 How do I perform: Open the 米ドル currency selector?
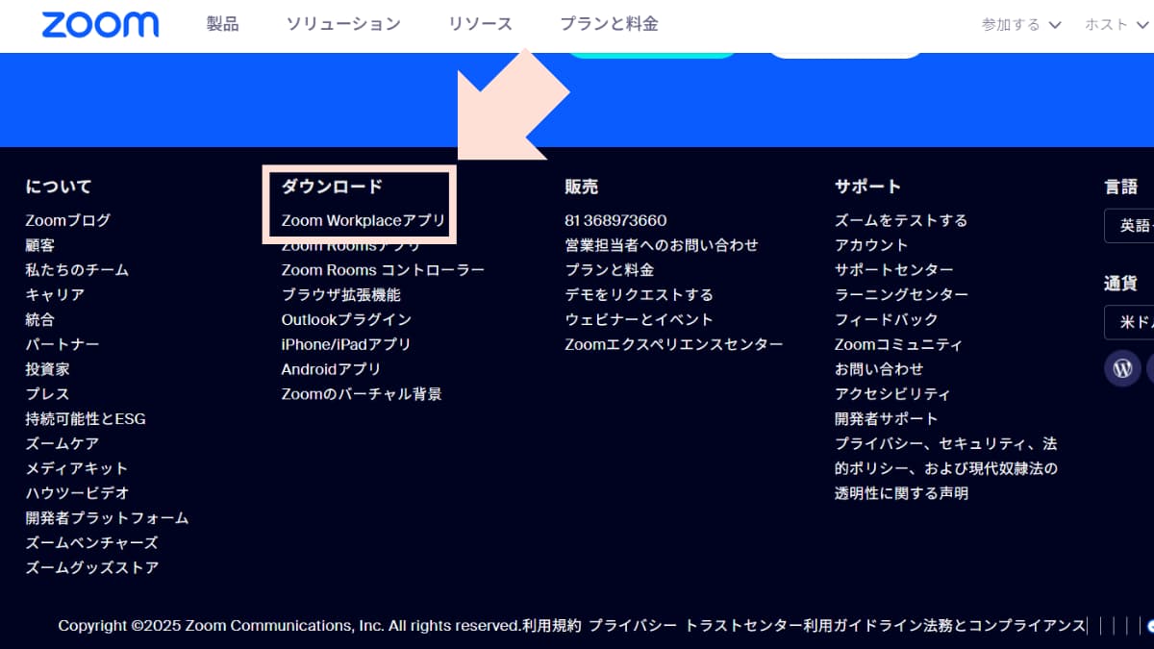(1129, 322)
